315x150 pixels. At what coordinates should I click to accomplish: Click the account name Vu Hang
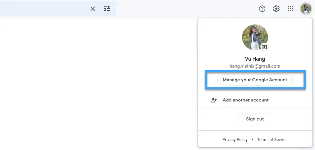255,59
